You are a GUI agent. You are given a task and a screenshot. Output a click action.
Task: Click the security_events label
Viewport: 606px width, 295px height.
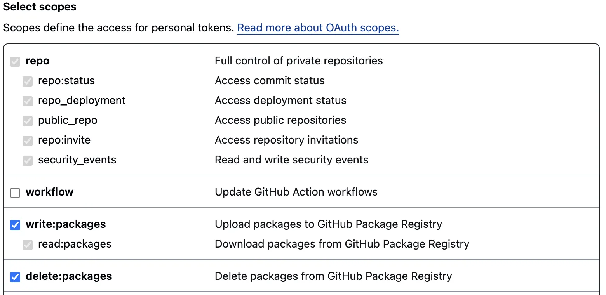pos(77,160)
